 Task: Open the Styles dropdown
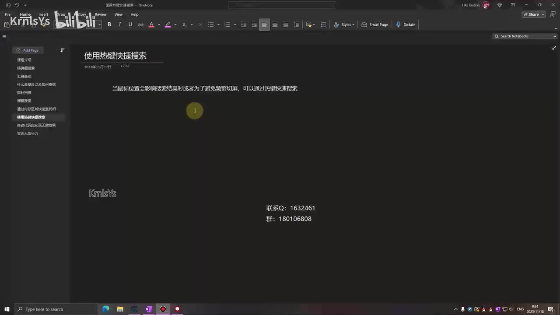[344, 24]
